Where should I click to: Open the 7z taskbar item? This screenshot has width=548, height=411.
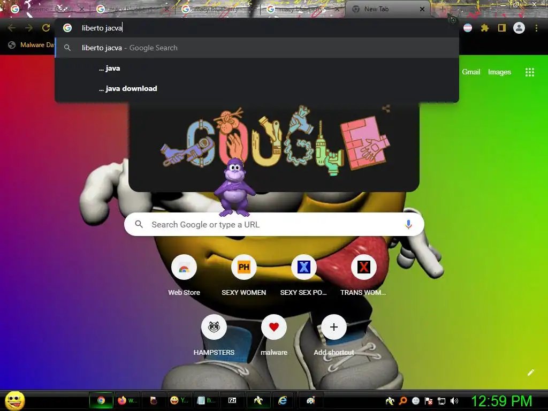click(232, 400)
